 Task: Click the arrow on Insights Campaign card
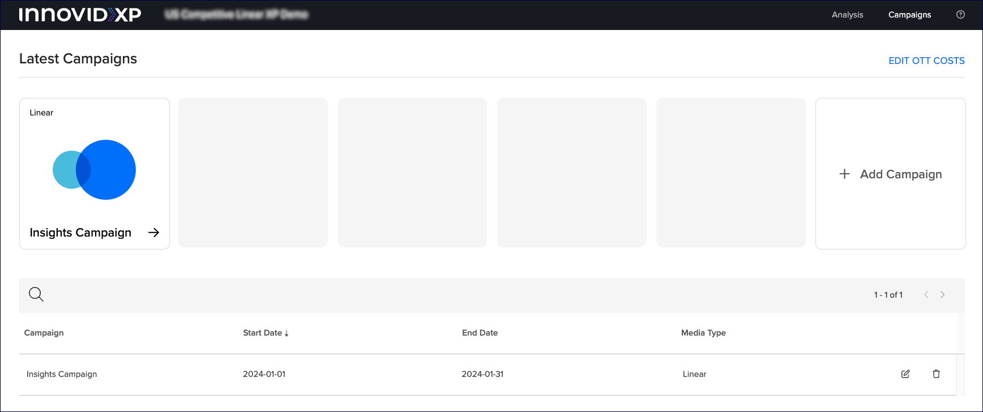(153, 233)
